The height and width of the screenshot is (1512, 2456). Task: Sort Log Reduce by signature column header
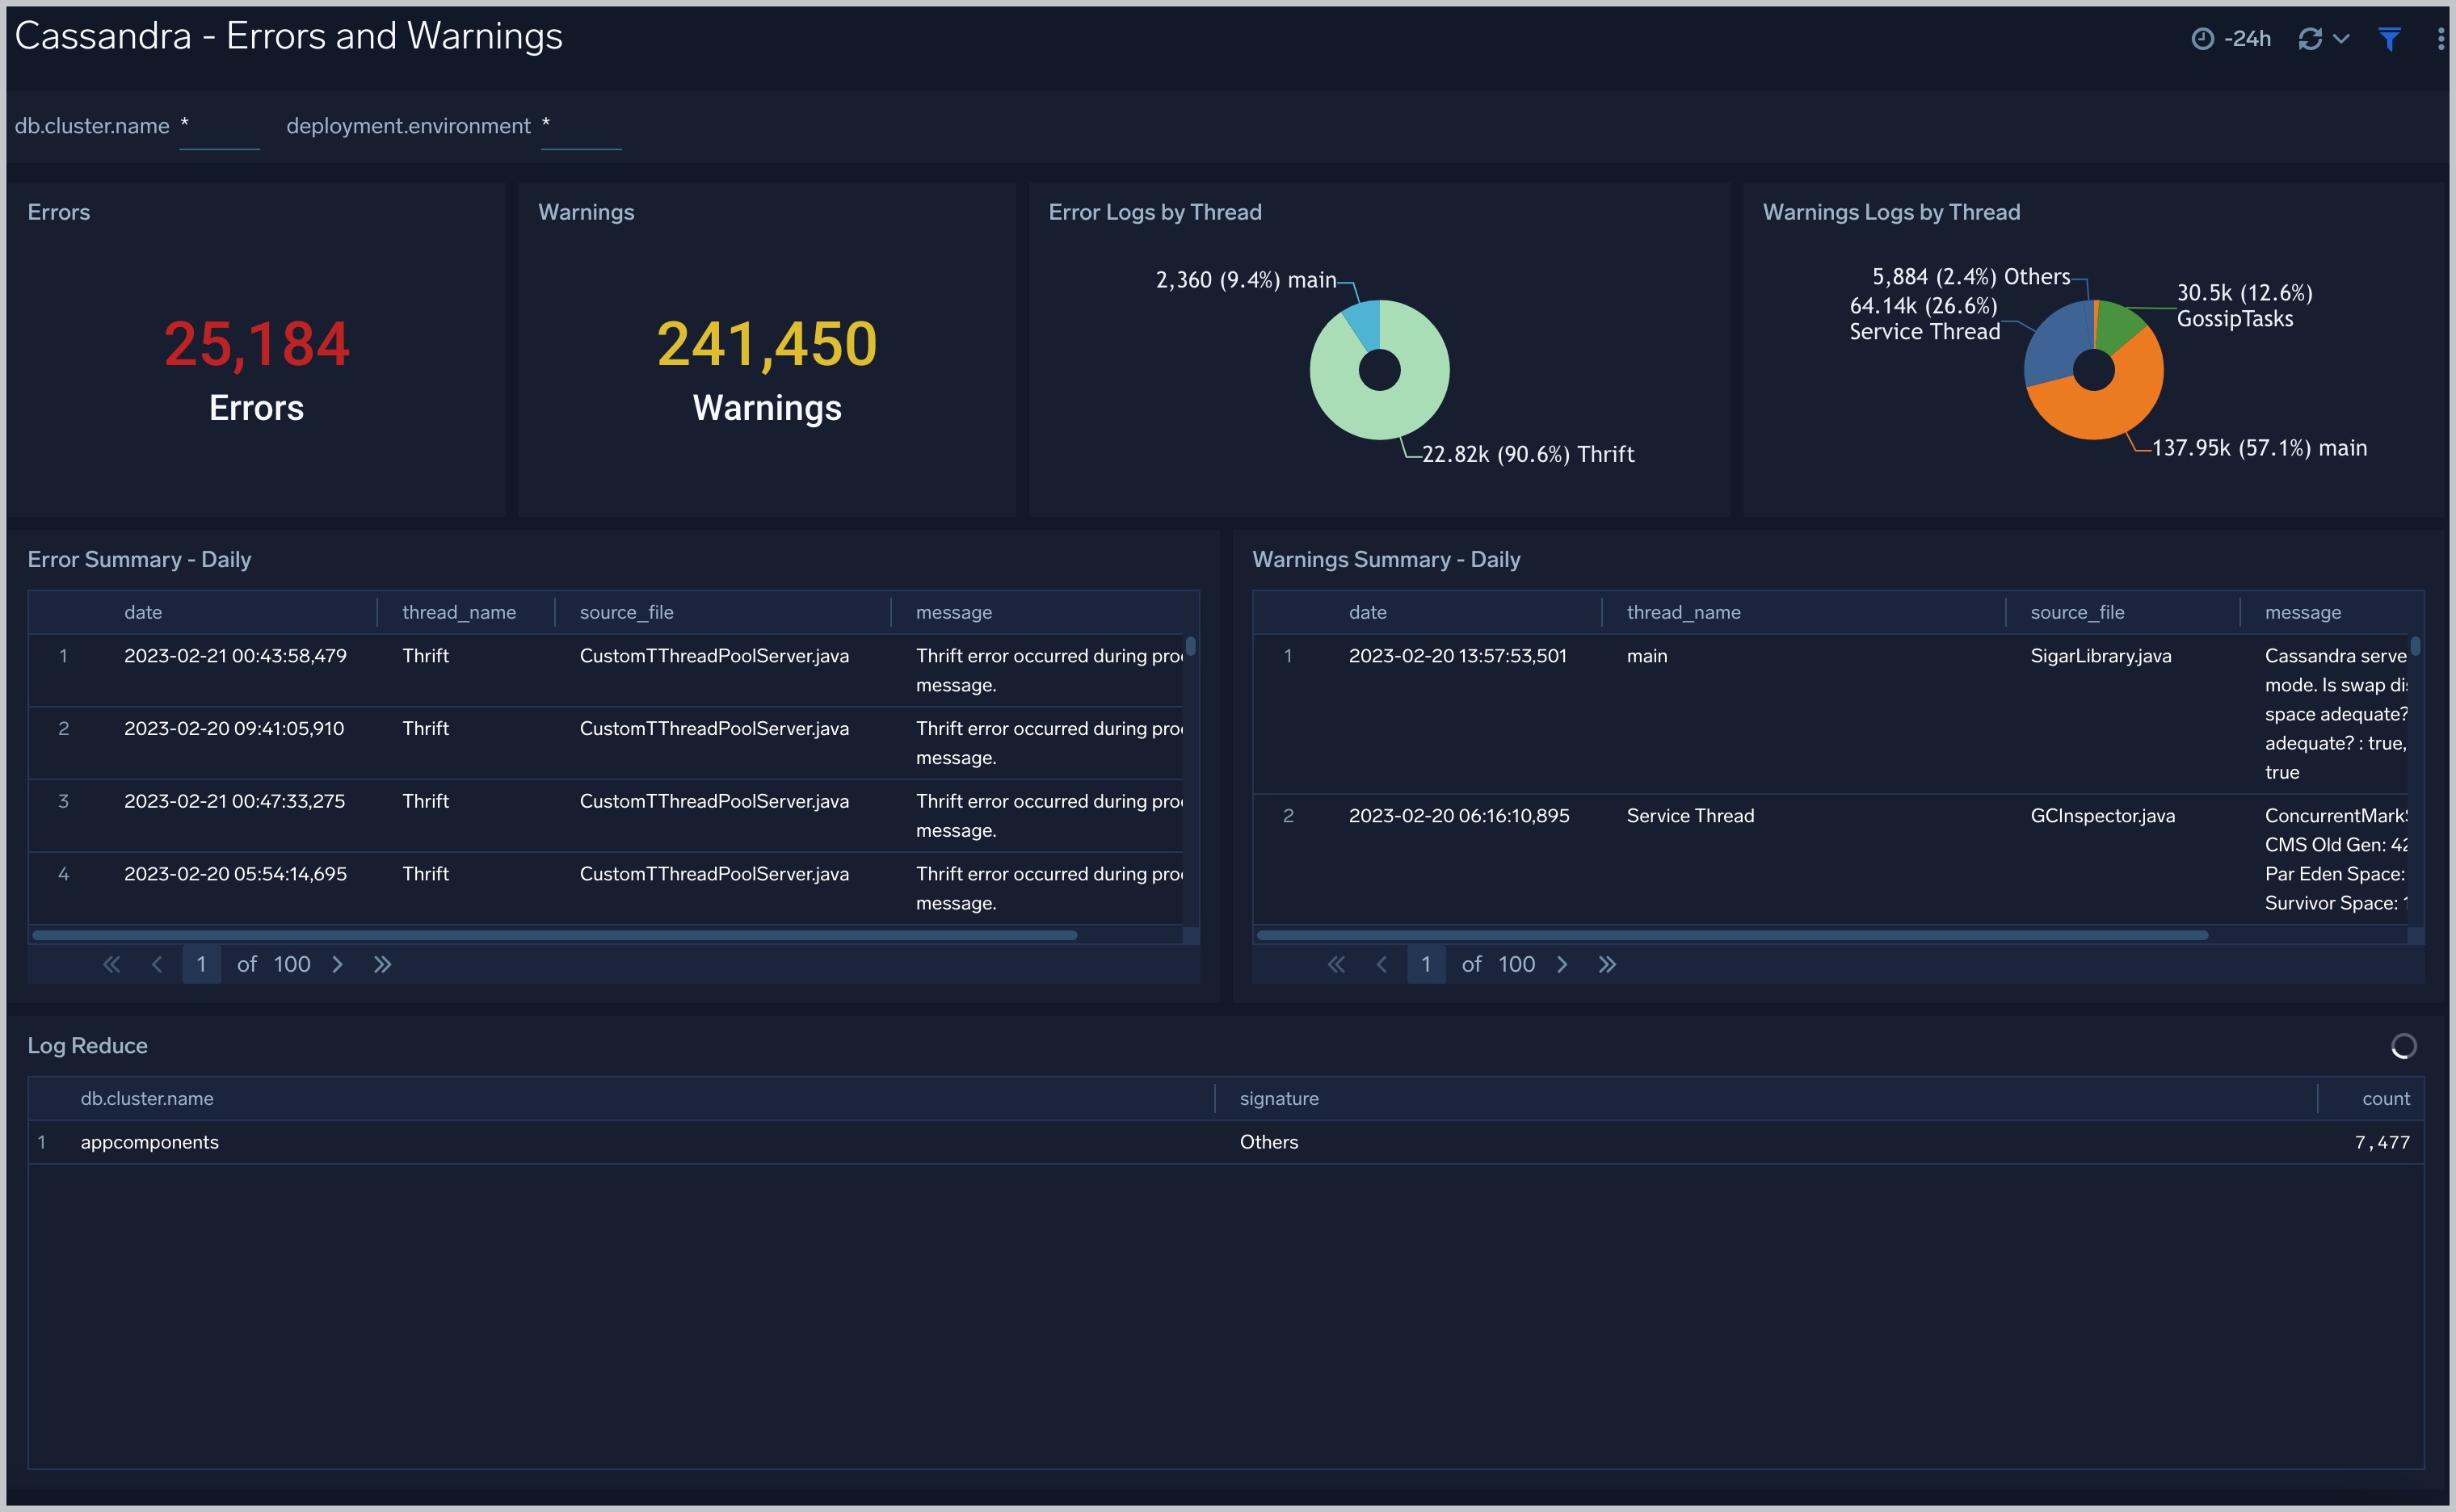(x=1279, y=1098)
